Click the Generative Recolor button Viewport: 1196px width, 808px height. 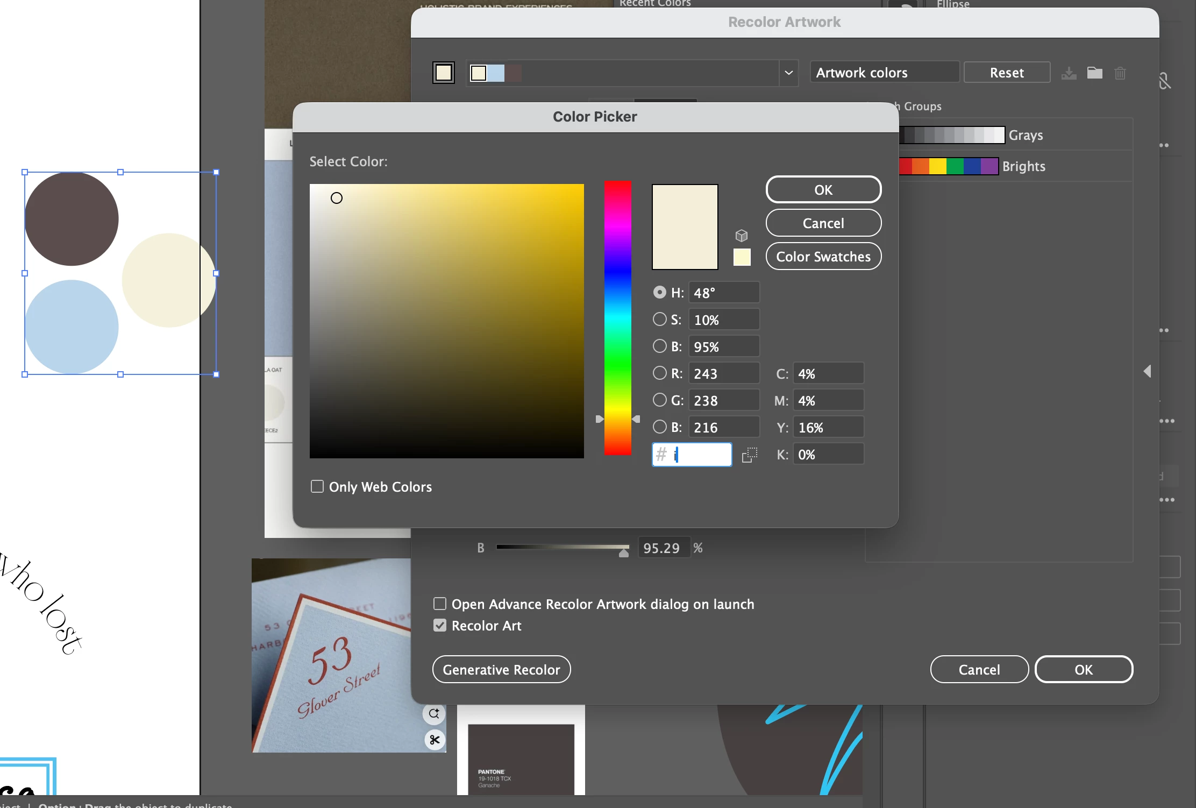coord(501,670)
